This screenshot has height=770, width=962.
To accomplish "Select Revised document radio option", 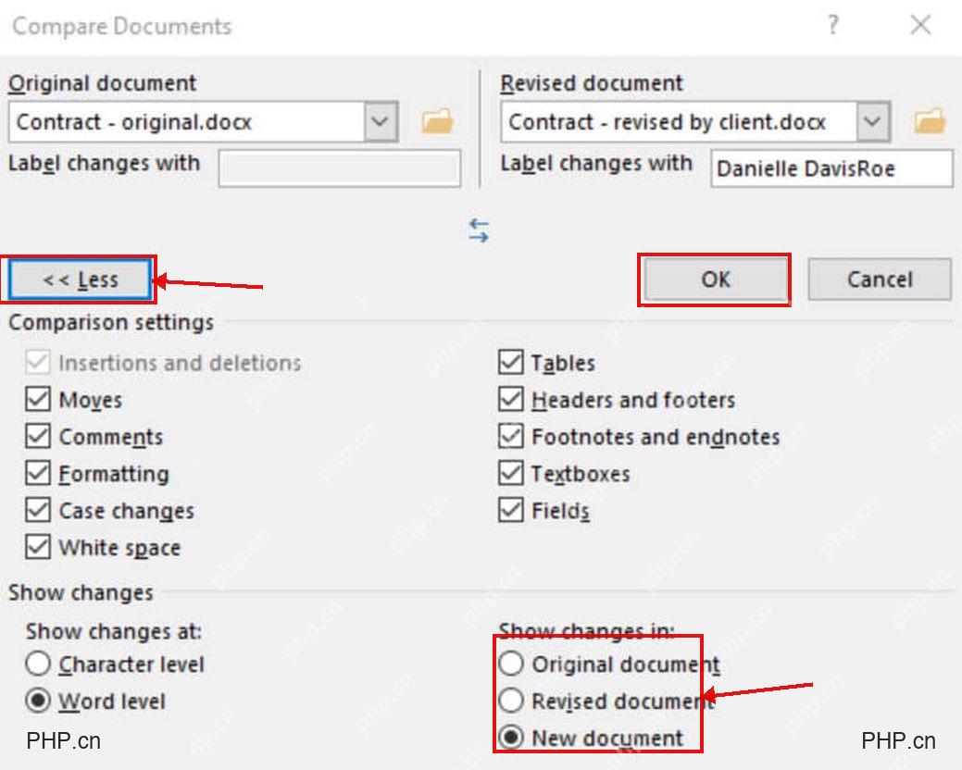I will tap(511, 700).
